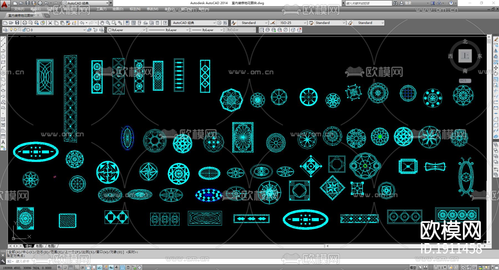The width and height of the screenshot is (499, 270).
Task: Click the Plot (print) icon in Standard toolbar
Action: [x=25, y=23]
